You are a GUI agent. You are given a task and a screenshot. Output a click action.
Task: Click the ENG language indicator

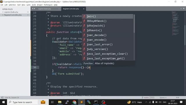tap(164, 102)
